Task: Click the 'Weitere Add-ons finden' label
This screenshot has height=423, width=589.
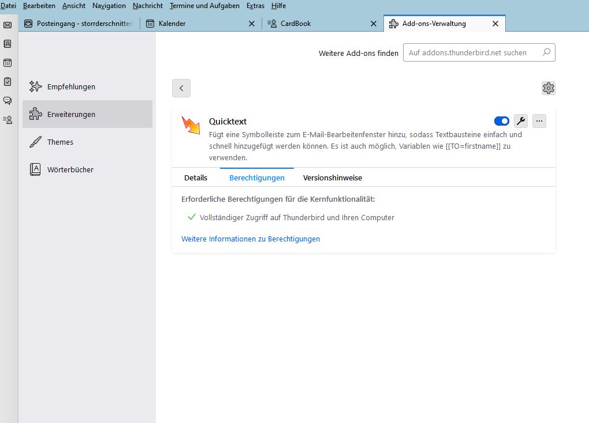Action: [x=359, y=53]
